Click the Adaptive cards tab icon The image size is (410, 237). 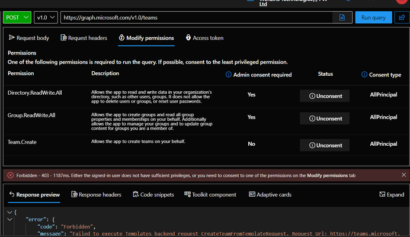[252, 194]
